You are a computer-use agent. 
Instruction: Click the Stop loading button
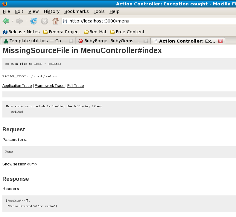pos(44,21)
